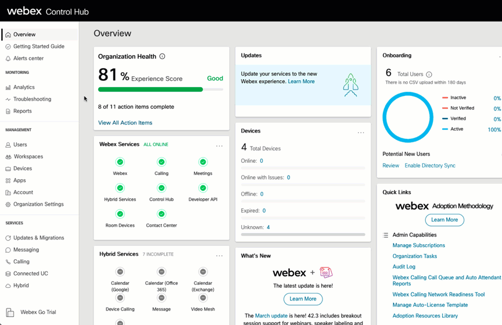502x325 pixels.
Task: Open the Getting Started Guide
Action: pyautogui.click(x=39, y=46)
